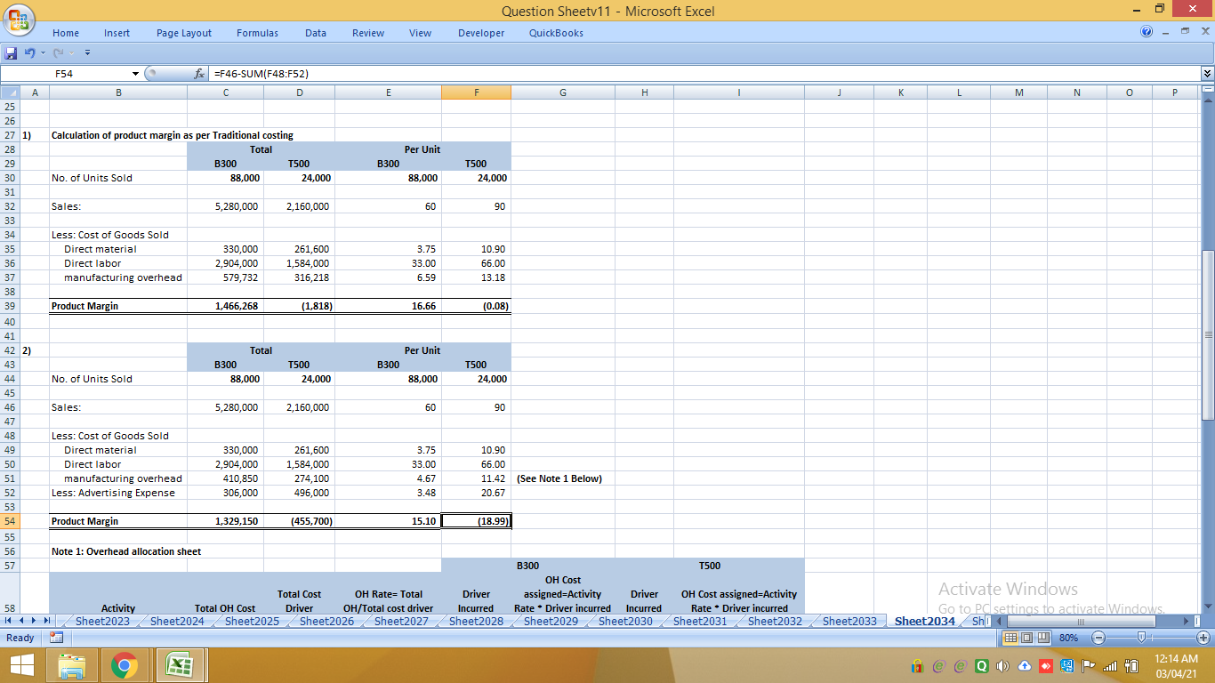Image resolution: width=1215 pixels, height=683 pixels.
Task: Click the Redo icon
Action: 57,52
